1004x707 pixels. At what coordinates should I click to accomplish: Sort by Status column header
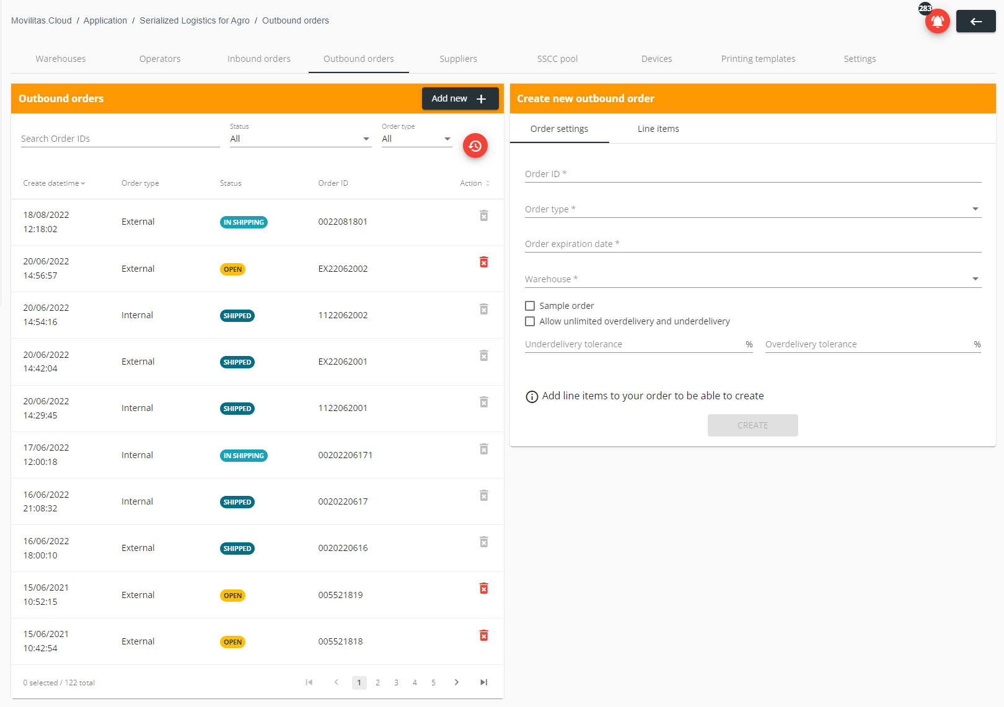(231, 183)
